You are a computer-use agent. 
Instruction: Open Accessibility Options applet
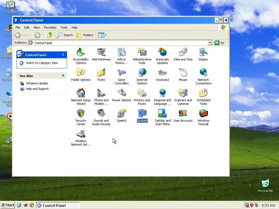81,56
